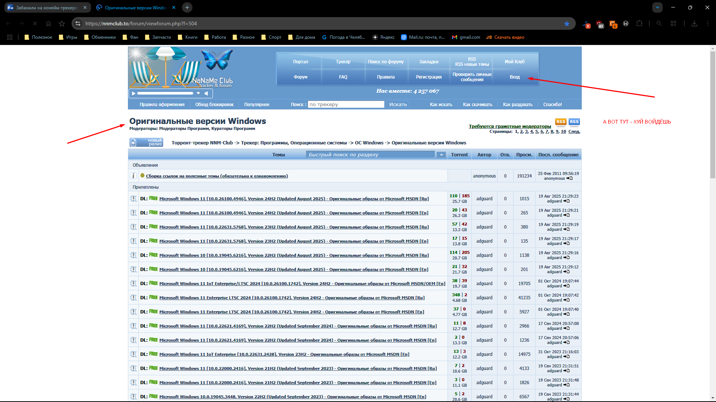Open the Работа bookmarks folder
This screenshot has height=402, width=716.
215,37
